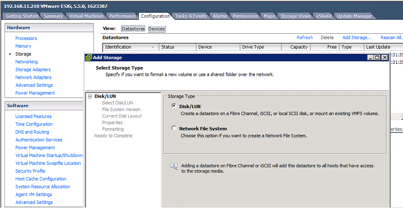Viewport: 403px width, 208px height.
Task: Click the Device column header
Action: 218,47
